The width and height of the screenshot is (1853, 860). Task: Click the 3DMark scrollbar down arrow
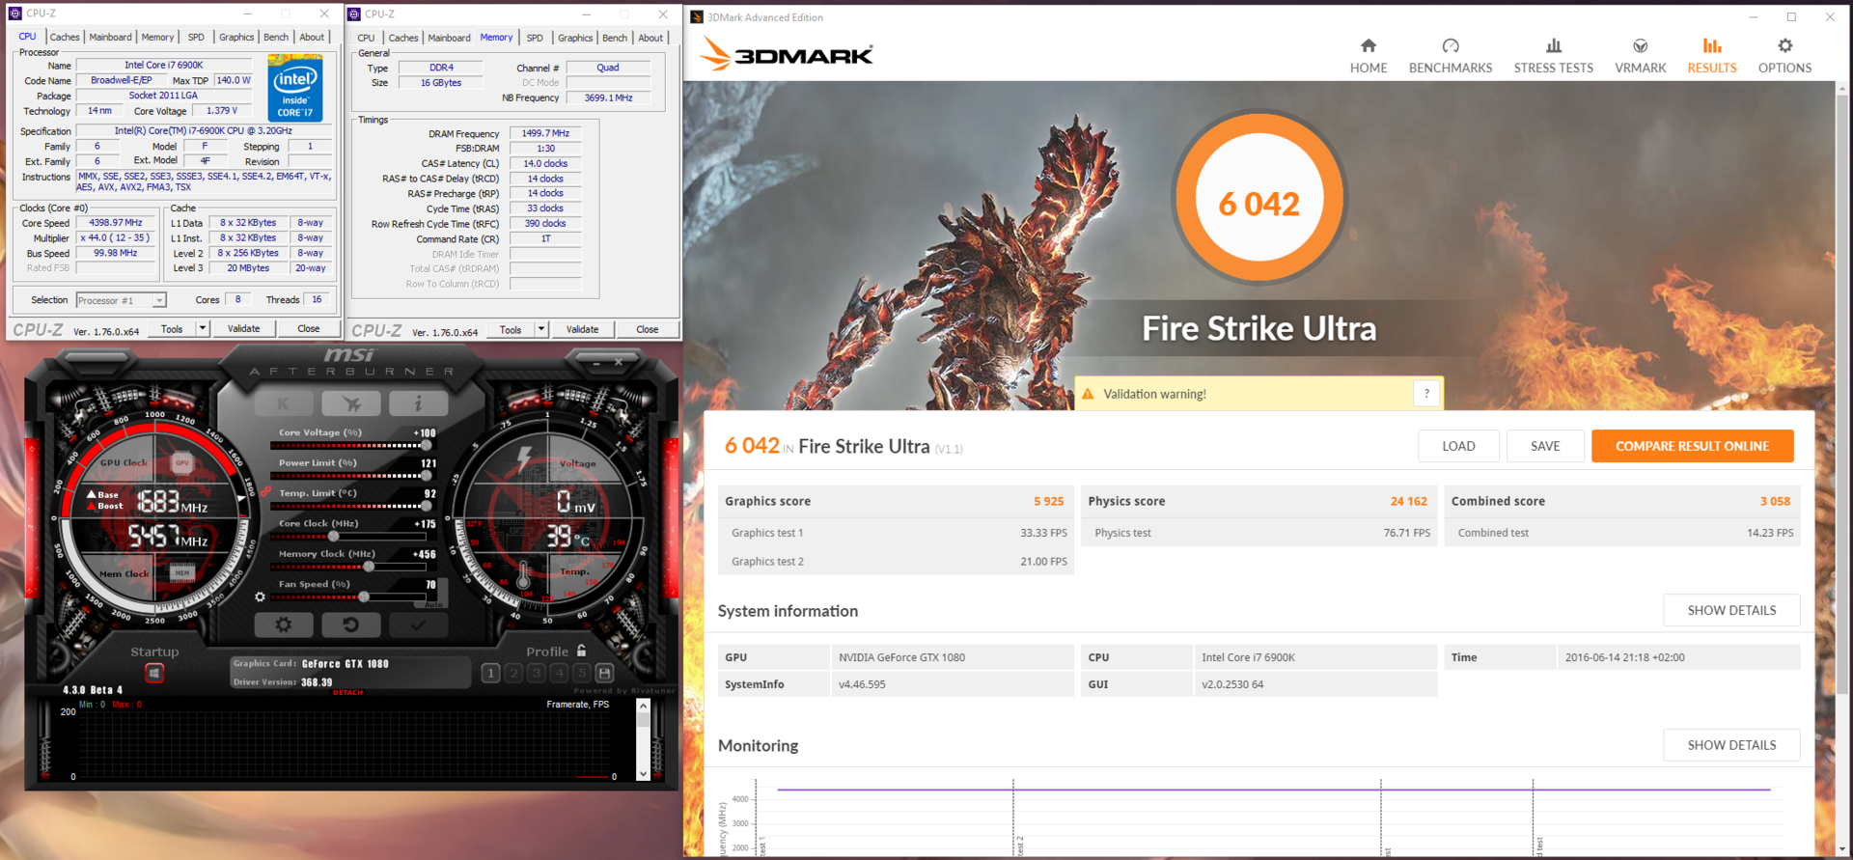tap(1843, 849)
